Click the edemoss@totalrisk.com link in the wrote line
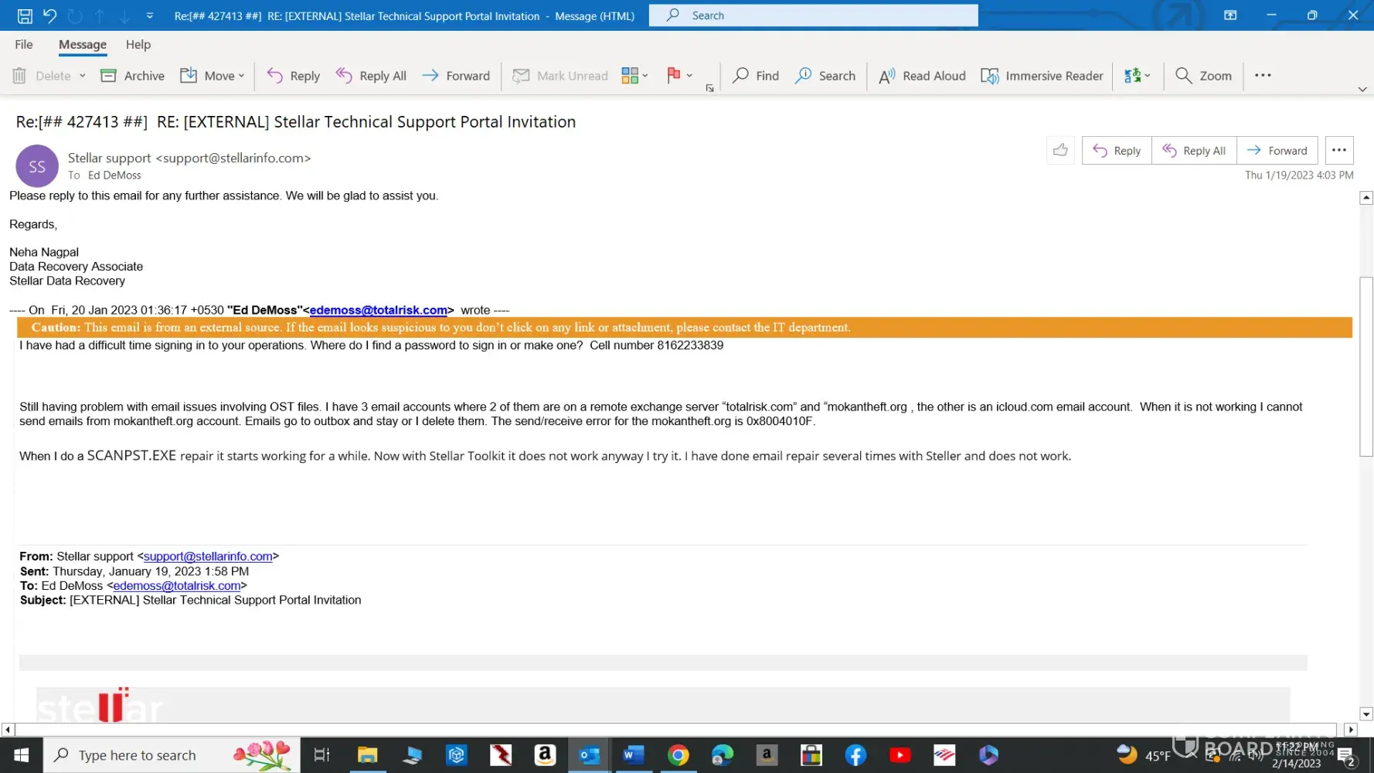The width and height of the screenshot is (1374, 773). point(379,310)
